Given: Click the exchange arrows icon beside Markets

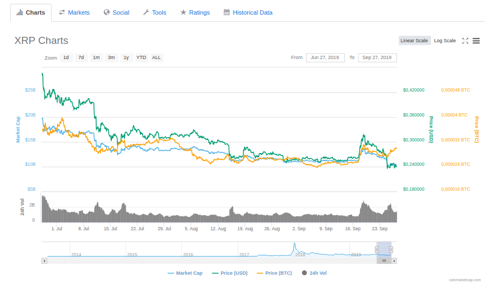Looking at the screenshot, I should point(62,12).
